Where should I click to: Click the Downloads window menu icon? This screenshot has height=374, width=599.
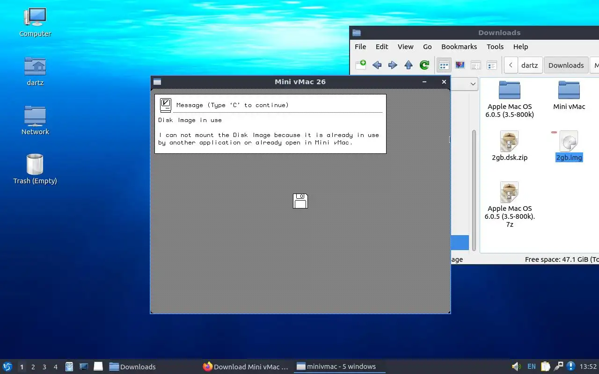pos(357,33)
